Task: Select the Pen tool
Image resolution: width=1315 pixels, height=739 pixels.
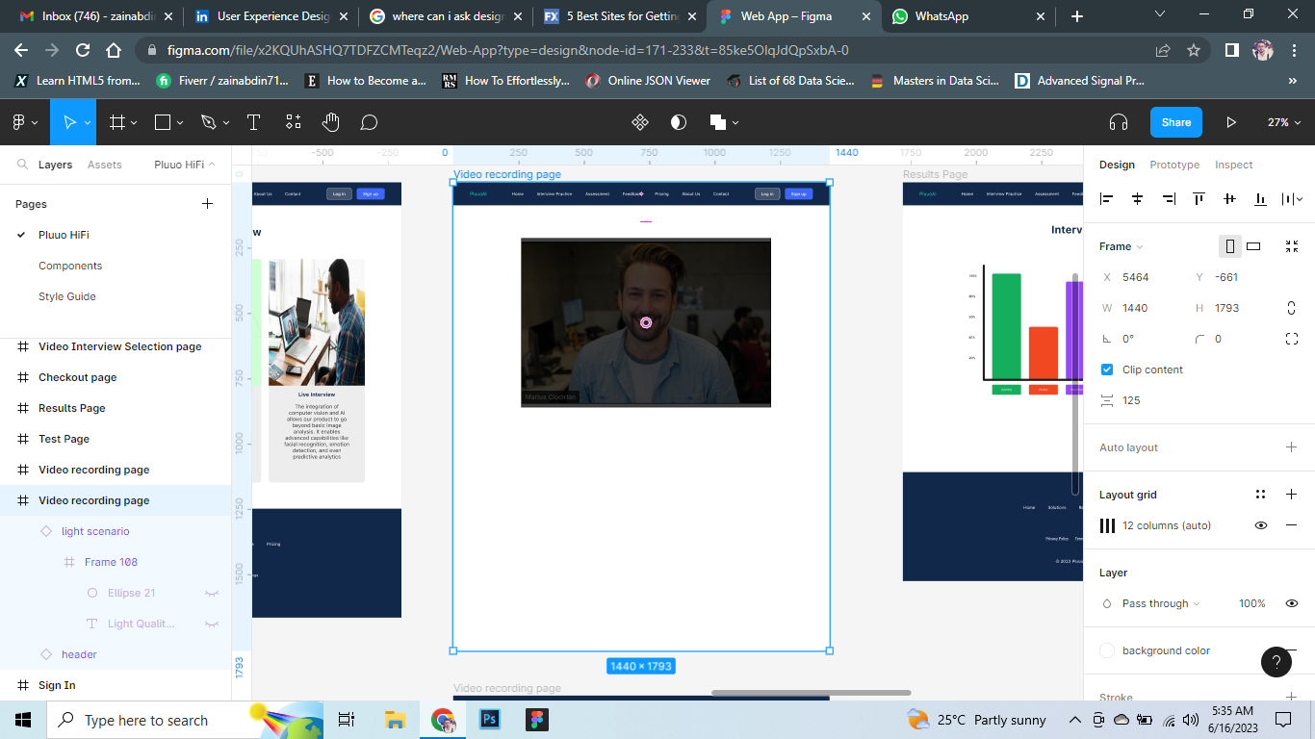Action: pos(208,122)
